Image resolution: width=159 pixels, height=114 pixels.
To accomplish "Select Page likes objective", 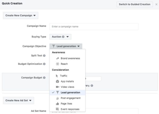I will (x=67, y=104).
